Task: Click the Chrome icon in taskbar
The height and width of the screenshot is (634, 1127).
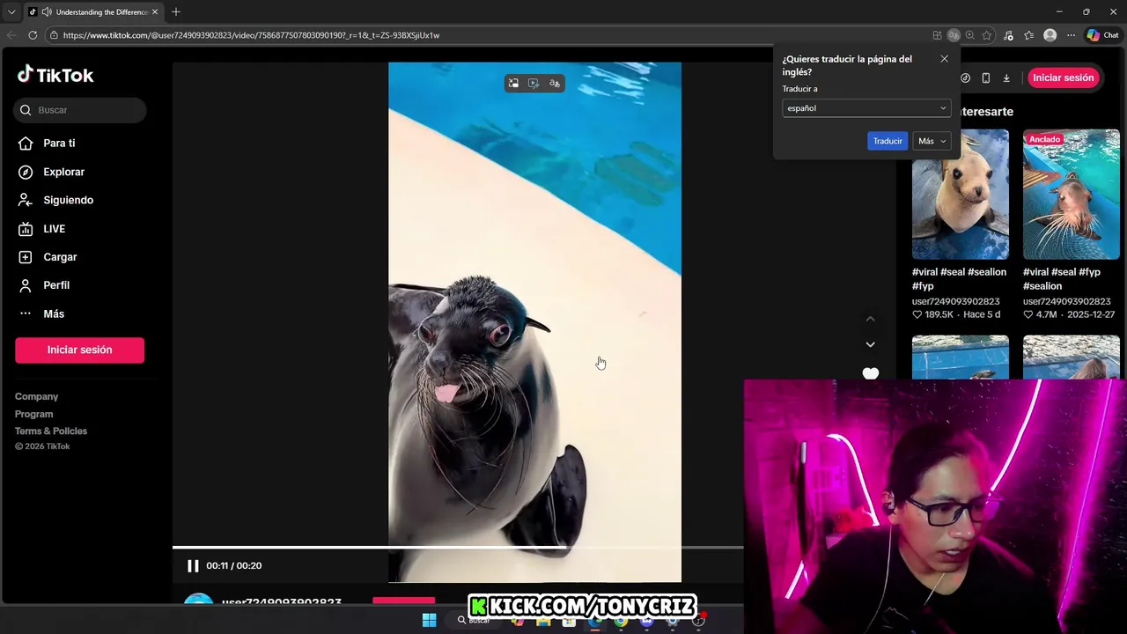Action: [x=621, y=621]
